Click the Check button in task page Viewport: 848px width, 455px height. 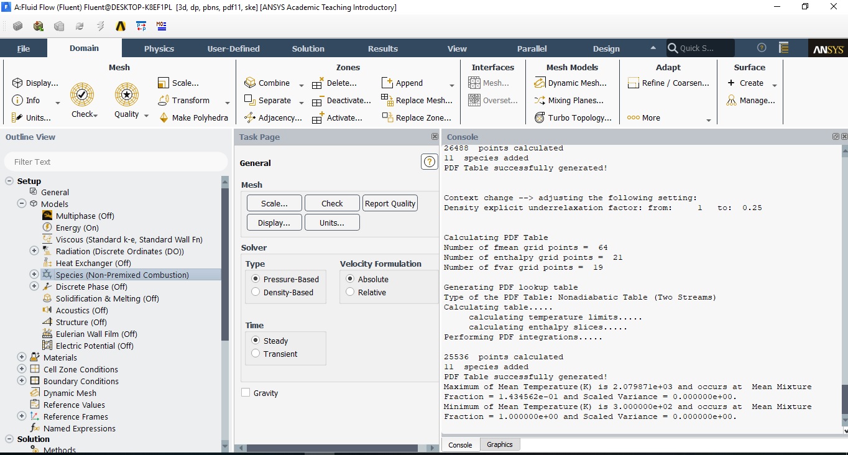[x=332, y=203]
